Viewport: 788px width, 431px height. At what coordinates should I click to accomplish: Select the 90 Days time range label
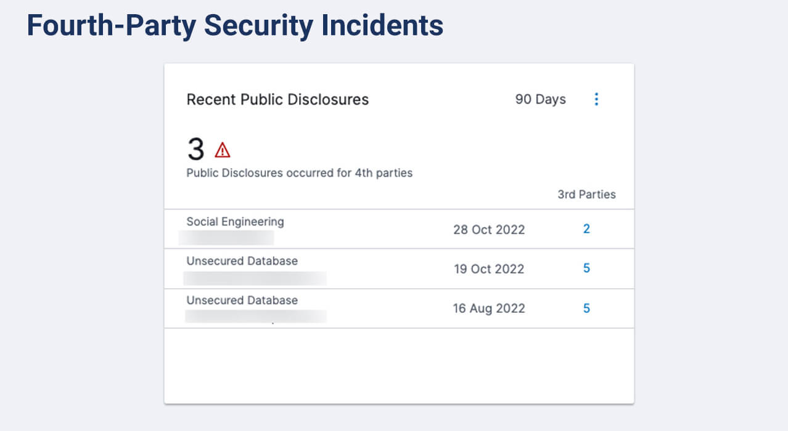pyautogui.click(x=540, y=99)
